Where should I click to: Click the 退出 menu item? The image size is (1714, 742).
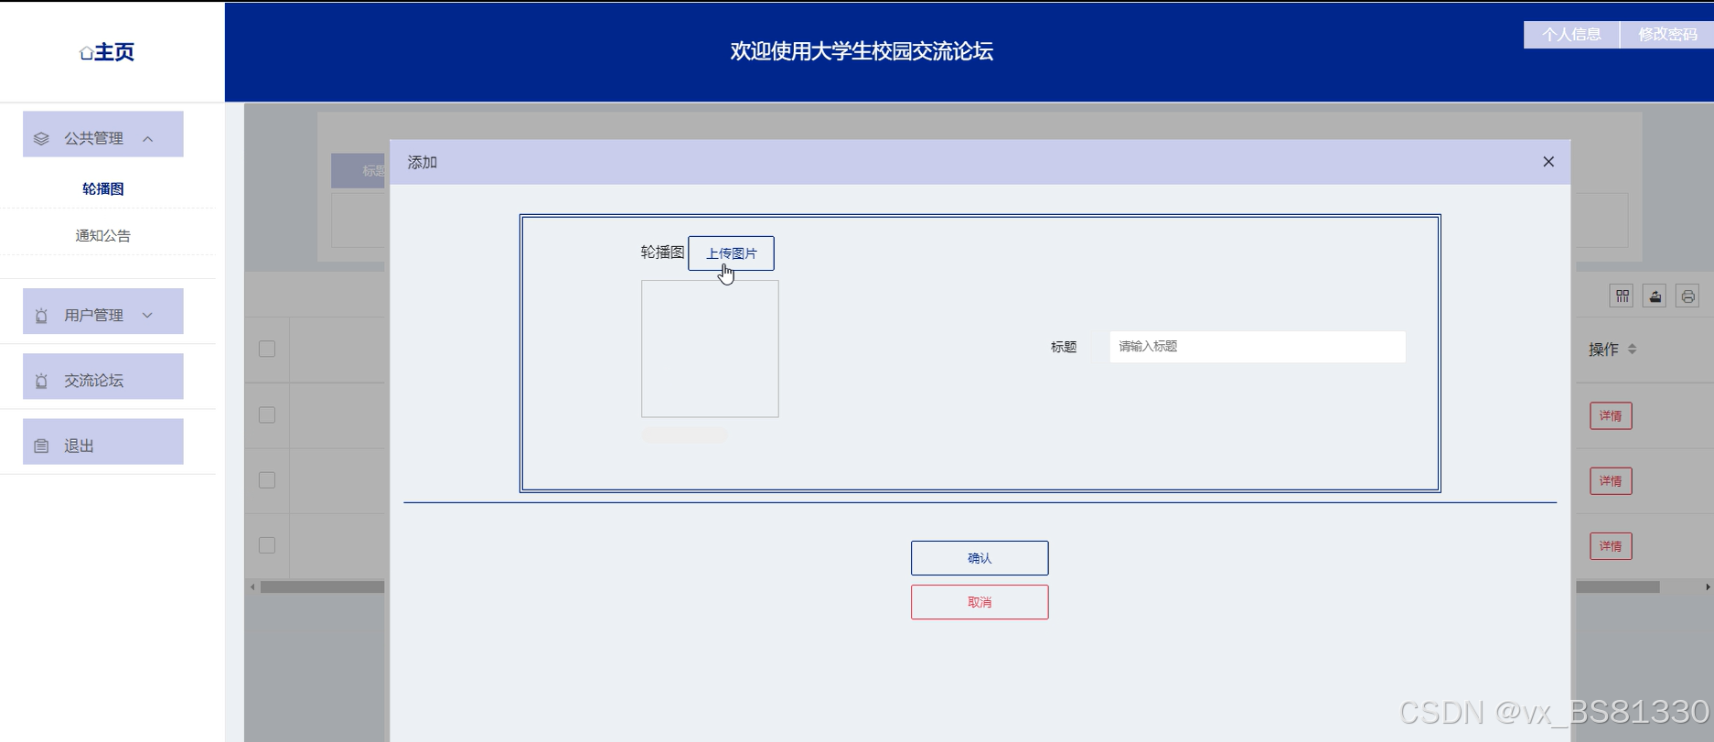(x=103, y=442)
